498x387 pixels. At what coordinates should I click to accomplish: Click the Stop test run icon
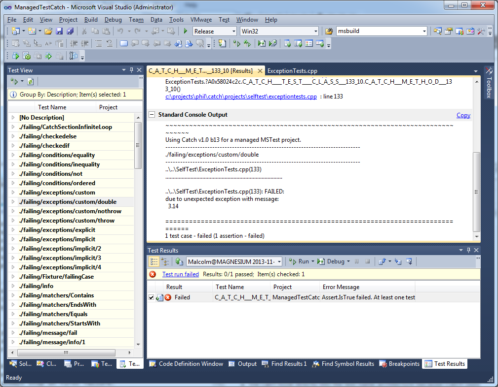pyautogui.click(x=368, y=261)
